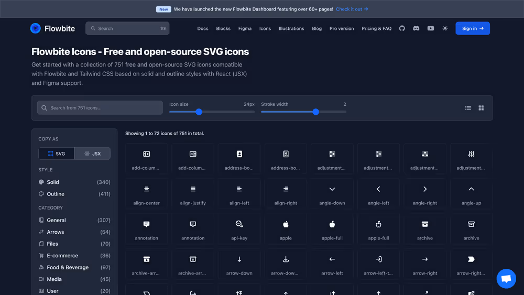Follow the 'Check it out' banner link
The height and width of the screenshot is (295, 524).
click(x=352, y=9)
